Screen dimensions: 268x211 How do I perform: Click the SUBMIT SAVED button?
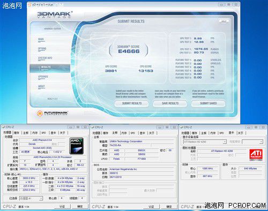coord(209,103)
